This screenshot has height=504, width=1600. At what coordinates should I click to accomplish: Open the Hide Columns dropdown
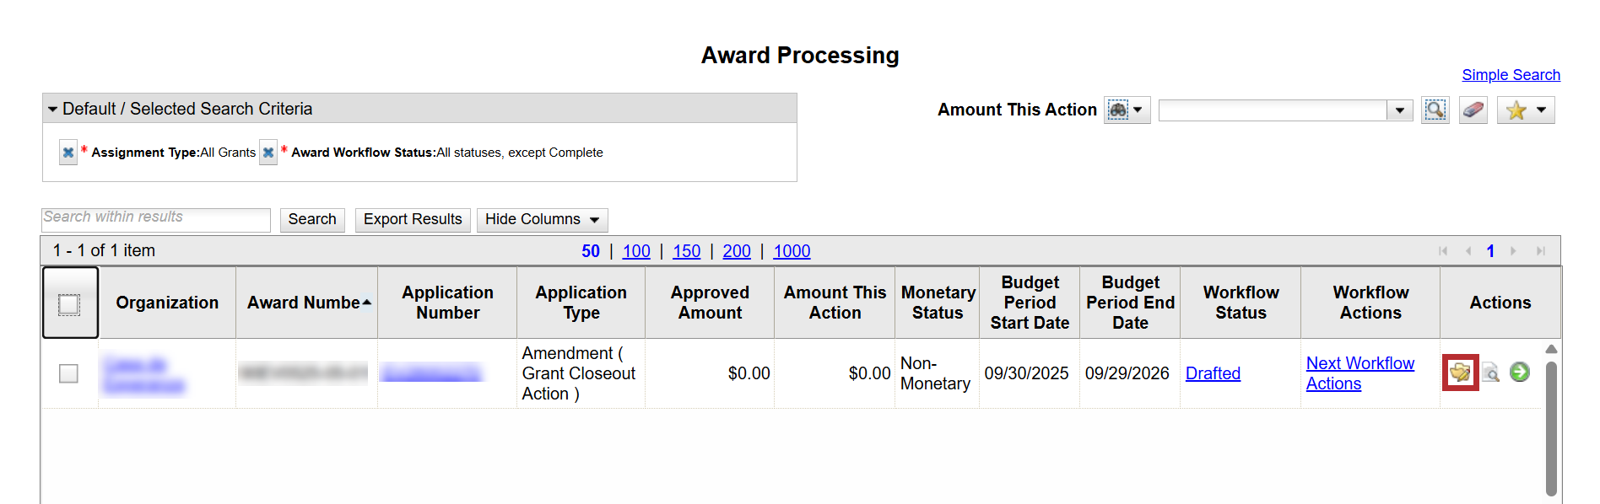542,220
